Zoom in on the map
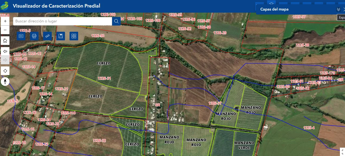The image size is (345, 156). (x=5, y=21)
